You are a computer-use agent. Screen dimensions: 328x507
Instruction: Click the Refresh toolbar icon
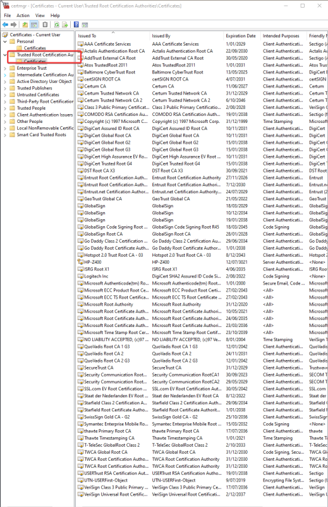tap(56, 25)
